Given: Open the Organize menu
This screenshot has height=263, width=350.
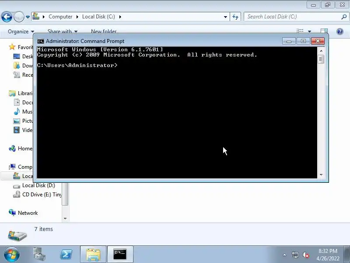Looking at the screenshot, I should pos(21,32).
